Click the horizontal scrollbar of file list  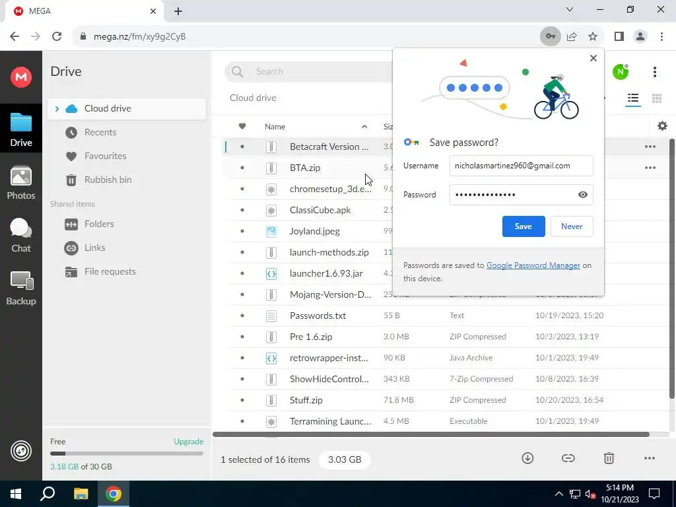tap(431, 434)
